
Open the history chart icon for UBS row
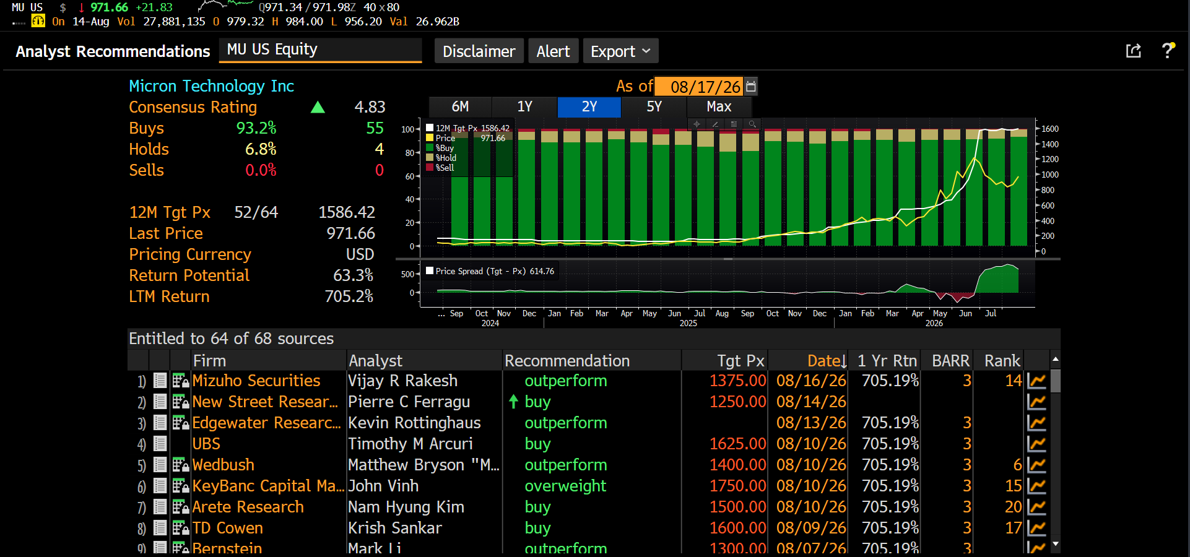click(x=1036, y=444)
